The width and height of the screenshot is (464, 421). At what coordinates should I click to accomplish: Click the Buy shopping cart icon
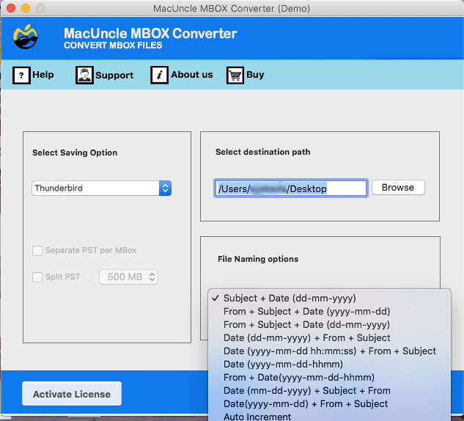point(235,76)
